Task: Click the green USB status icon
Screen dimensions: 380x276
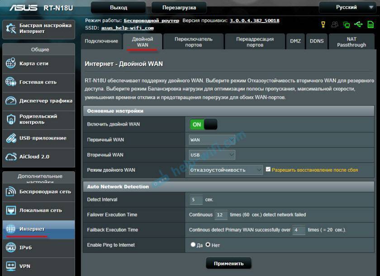Action: tap(358, 24)
